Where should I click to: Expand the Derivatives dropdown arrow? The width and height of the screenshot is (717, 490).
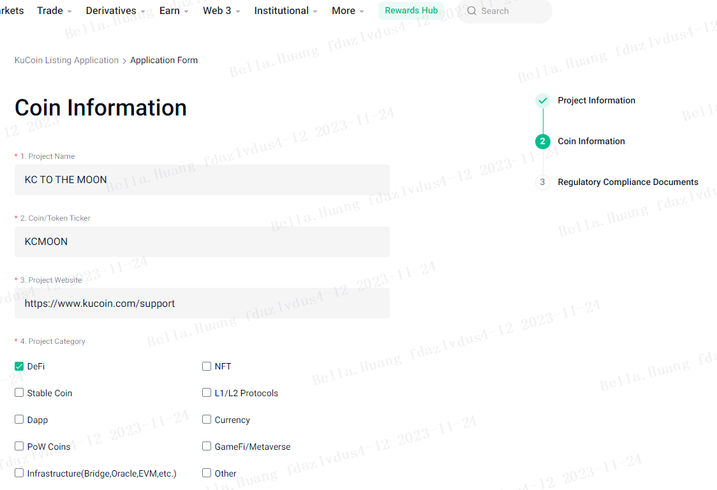(143, 11)
